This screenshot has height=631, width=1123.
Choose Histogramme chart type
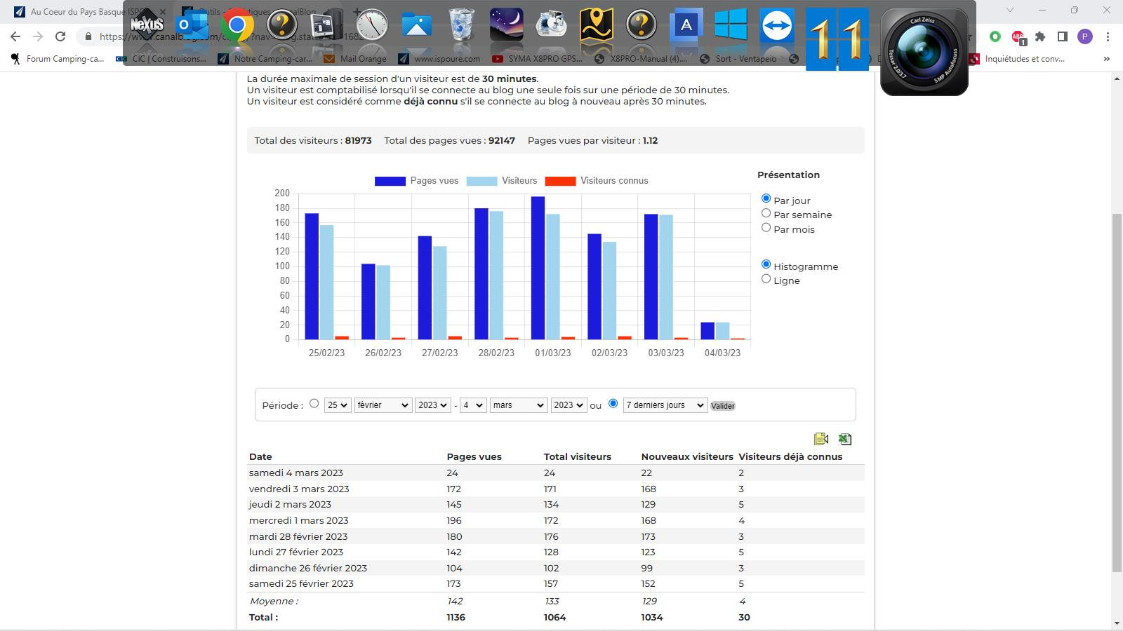[766, 265]
